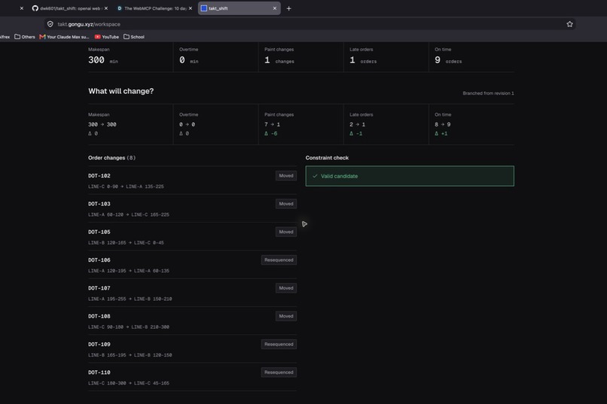Close the WebMCP Challenge tab
Viewport: 607px width, 404px height.
[x=190, y=8]
